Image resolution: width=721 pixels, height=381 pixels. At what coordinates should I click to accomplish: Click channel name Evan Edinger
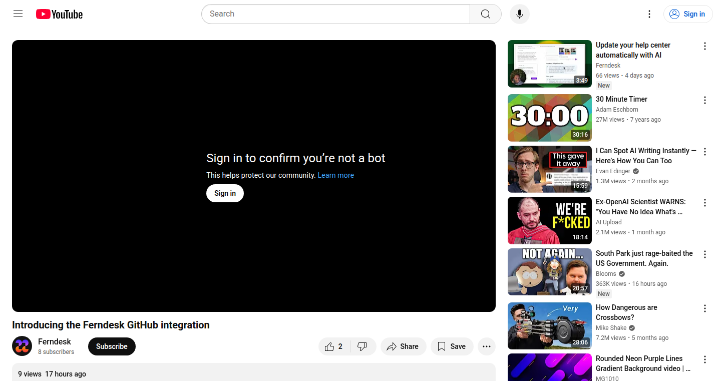613,171
